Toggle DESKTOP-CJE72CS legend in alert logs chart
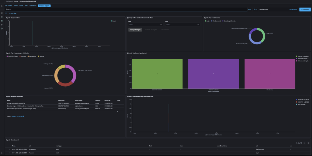The height and width of the screenshot is (156, 312). pos(303,102)
